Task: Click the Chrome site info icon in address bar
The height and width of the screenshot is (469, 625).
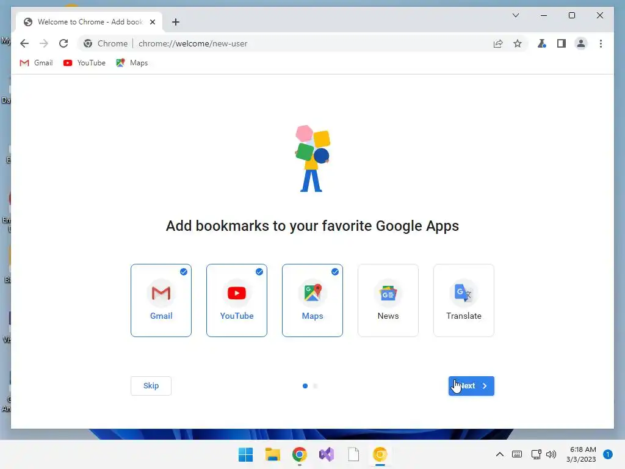Action: 88,43
